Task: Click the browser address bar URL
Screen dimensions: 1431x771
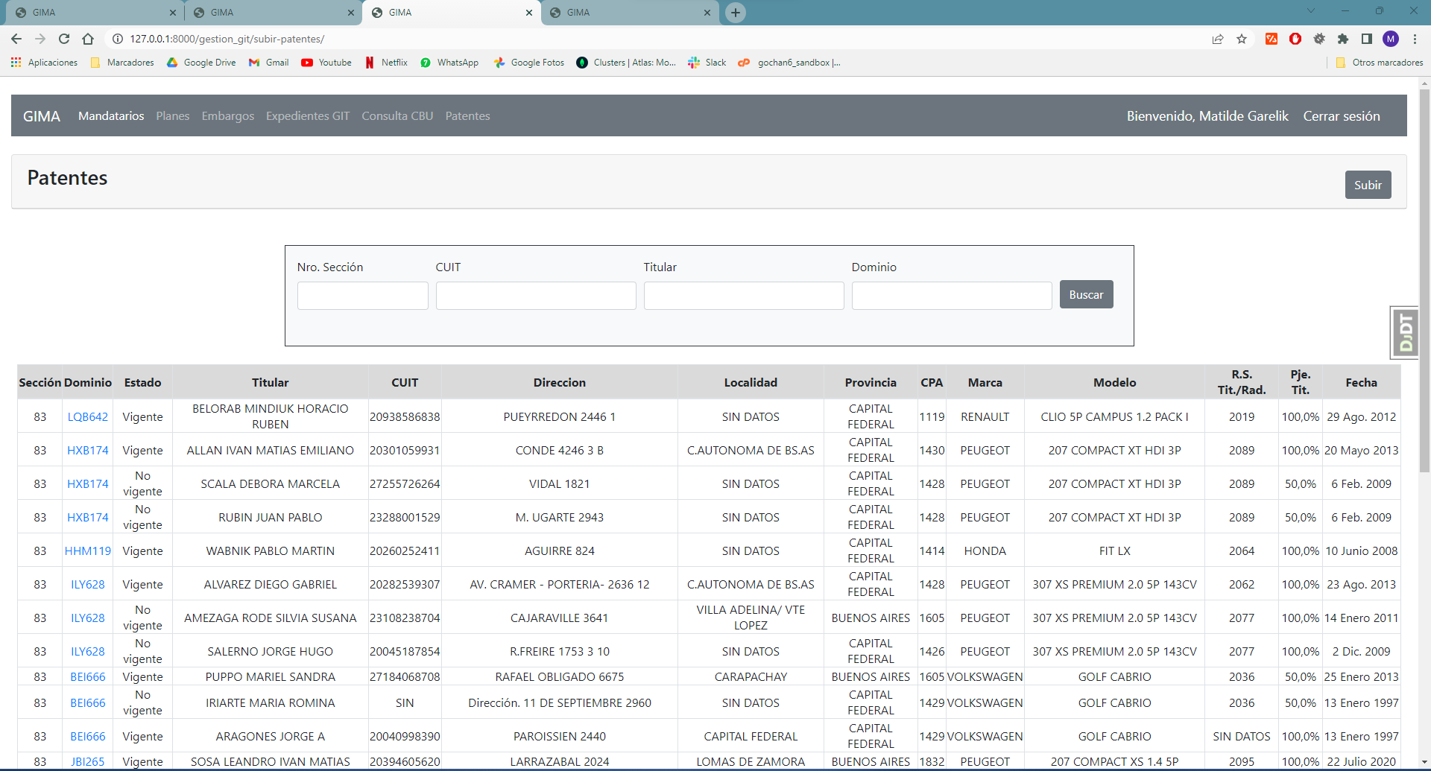Action: click(227, 39)
